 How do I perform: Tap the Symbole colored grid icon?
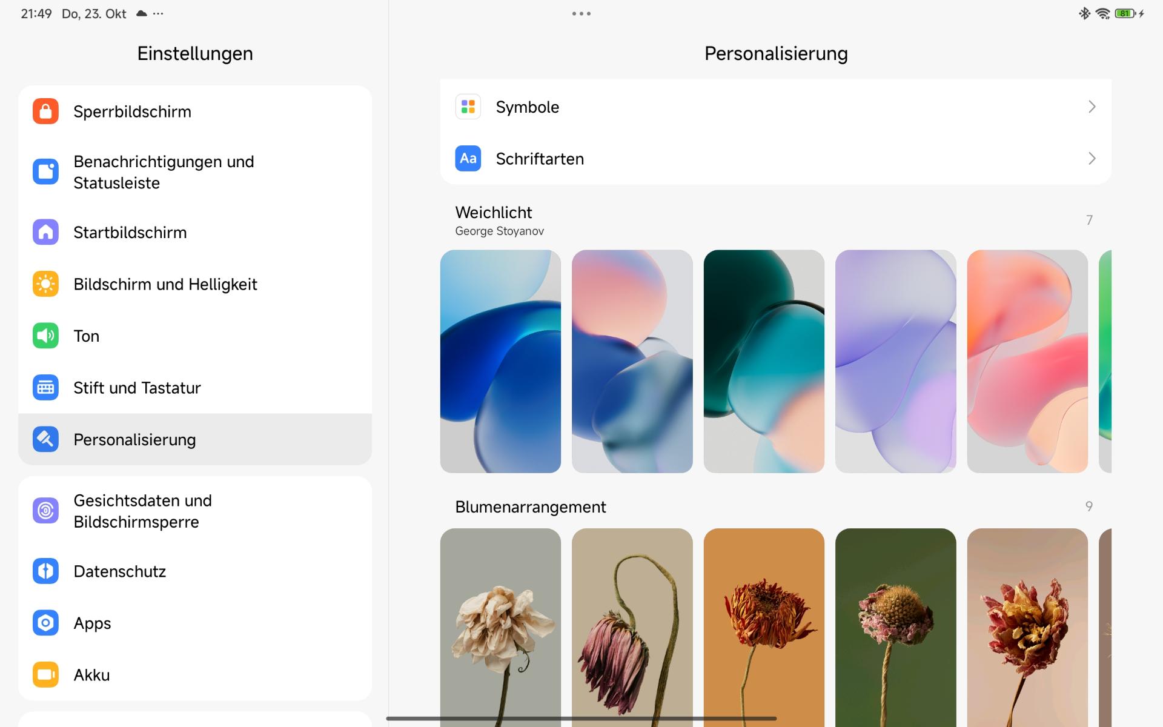(468, 107)
